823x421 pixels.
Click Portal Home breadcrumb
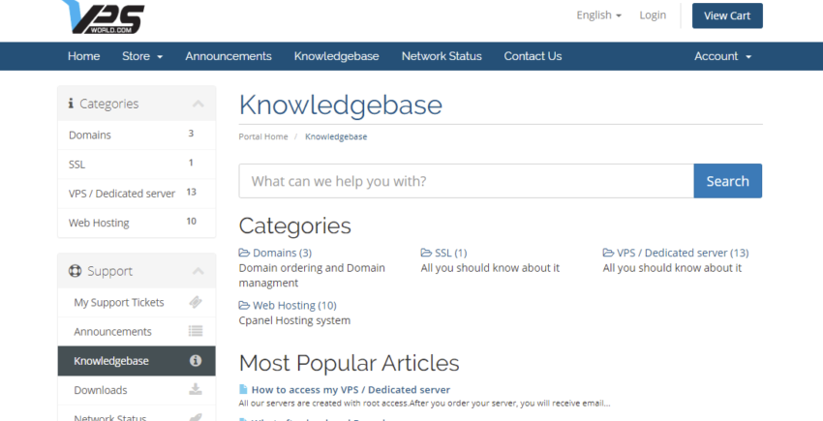point(263,136)
